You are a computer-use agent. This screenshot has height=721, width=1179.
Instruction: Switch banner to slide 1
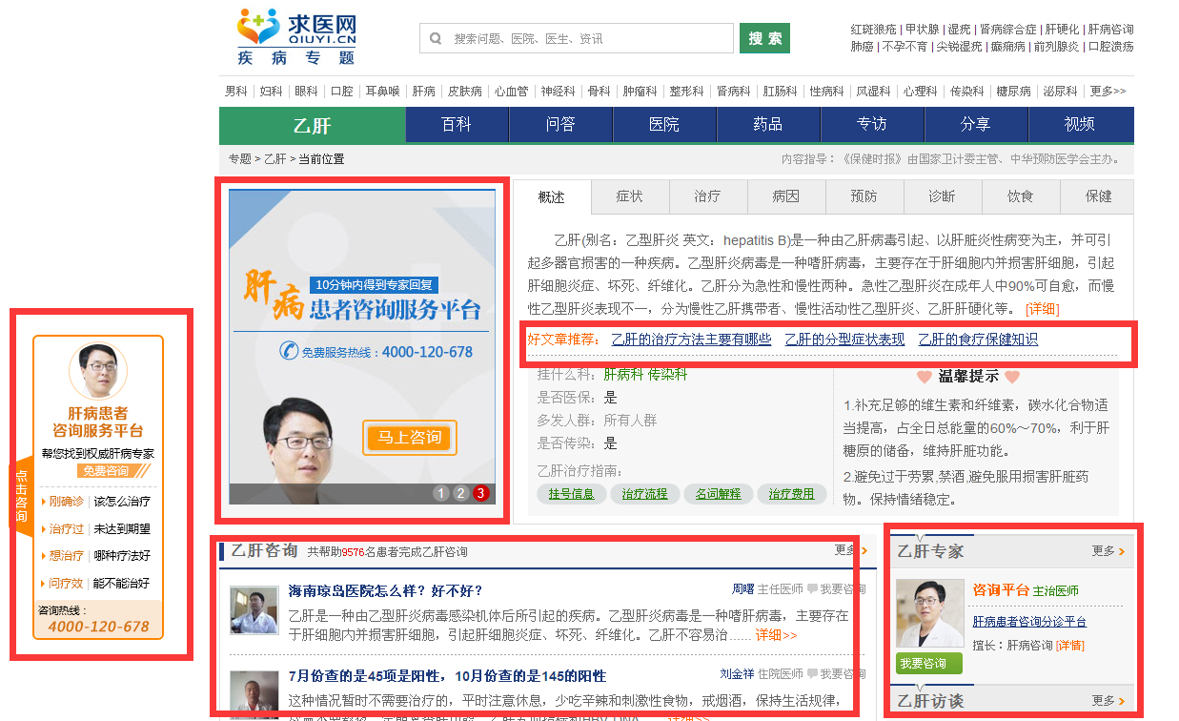point(440,493)
